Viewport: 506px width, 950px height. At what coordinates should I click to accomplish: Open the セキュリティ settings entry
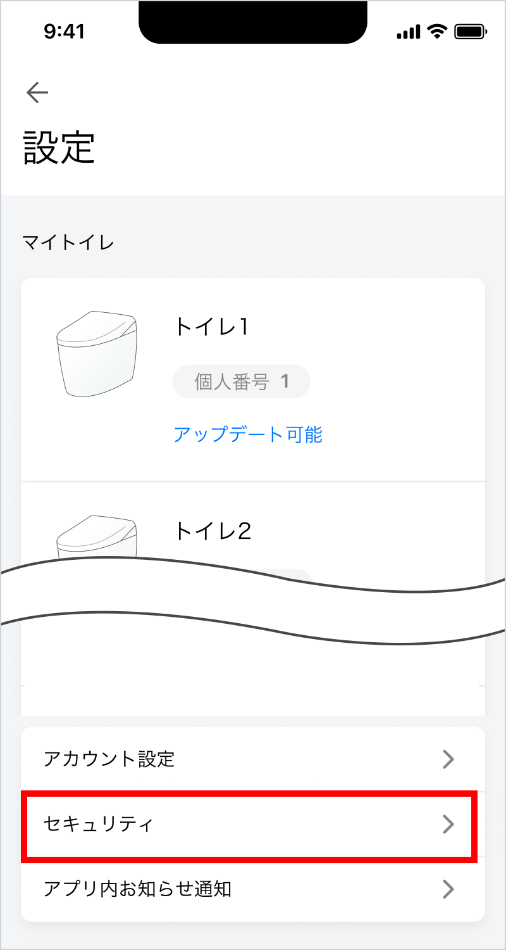point(99,824)
